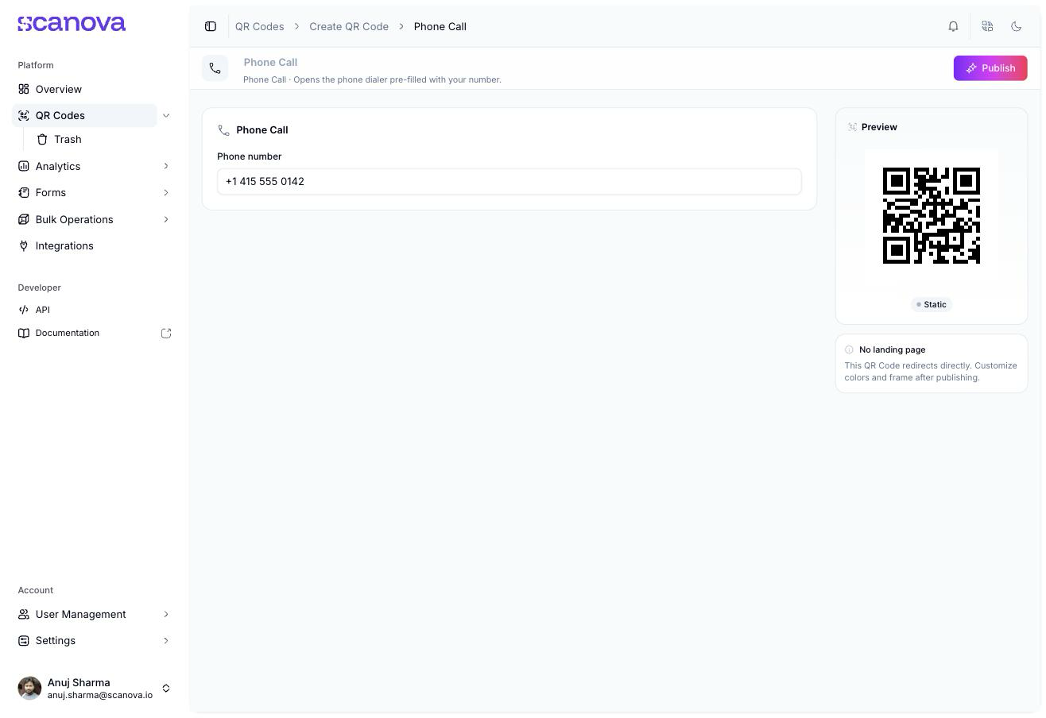Viewport: 1046px width, 718px height.
Task: Click the QR Codes scan icon
Action: tap(24, 115)
